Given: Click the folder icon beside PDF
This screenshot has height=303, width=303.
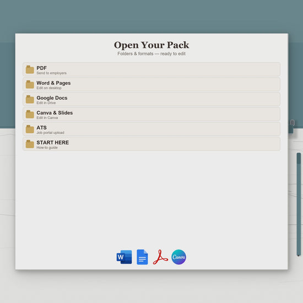Looking at the screenshot, I should pos(30,69).
